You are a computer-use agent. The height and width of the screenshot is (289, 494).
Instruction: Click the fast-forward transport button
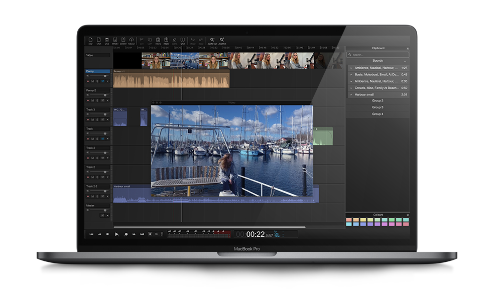coord(134,234)
